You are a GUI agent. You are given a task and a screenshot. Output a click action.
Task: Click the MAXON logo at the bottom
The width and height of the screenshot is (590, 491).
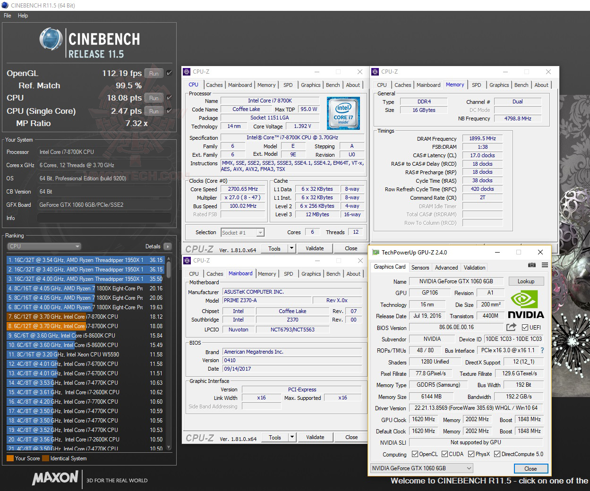[x=54, y=479]
